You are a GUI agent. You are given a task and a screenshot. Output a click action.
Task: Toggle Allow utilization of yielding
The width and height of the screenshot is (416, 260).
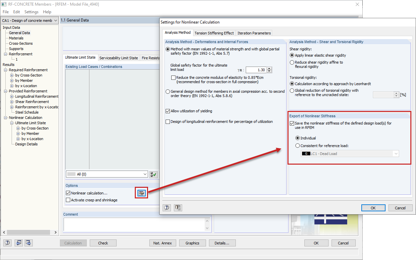coord(168,111)
